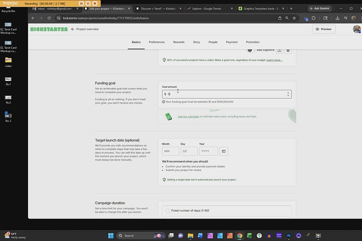Go to the Payment tab
Image resolution: width=362 pixels, height=241 pixels.
[x=232, y=42]
